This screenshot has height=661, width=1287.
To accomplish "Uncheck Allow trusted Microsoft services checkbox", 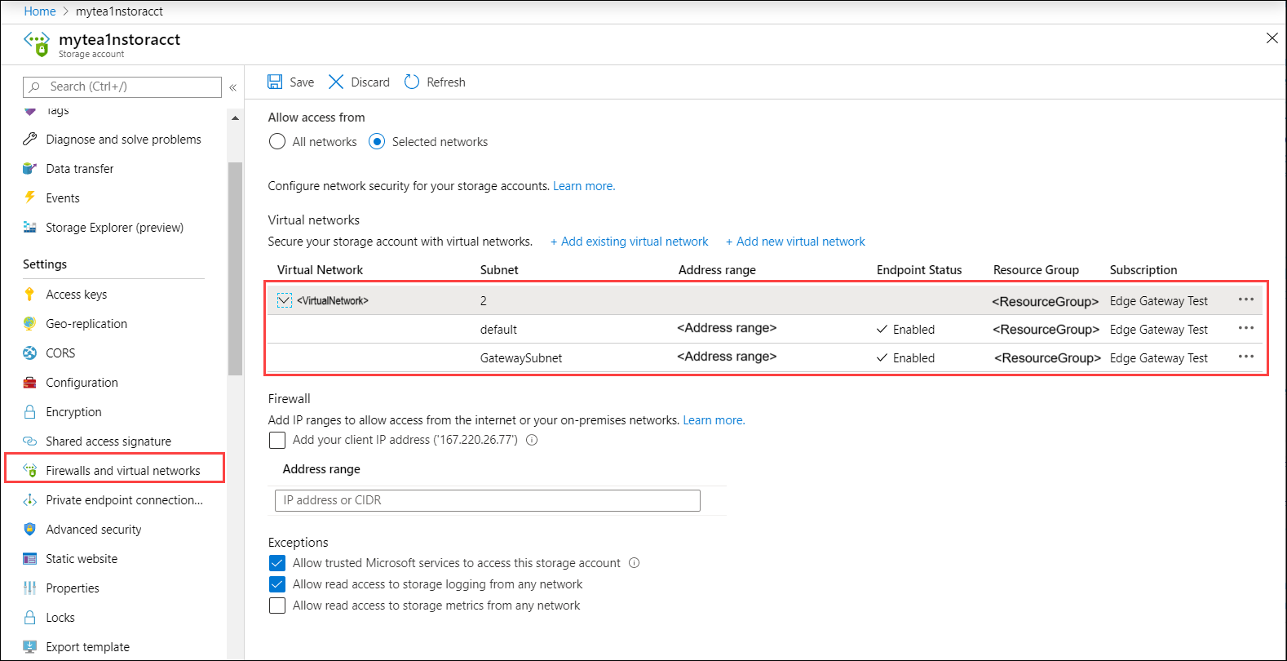I will click(277, 563).
